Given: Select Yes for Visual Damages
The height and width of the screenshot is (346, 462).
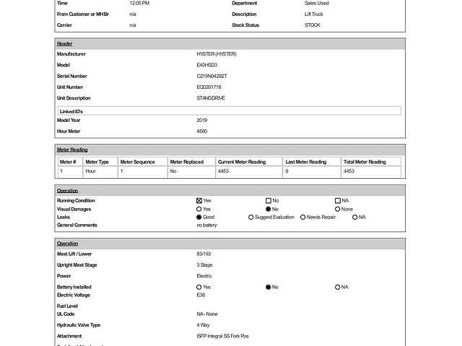Looking at the screenshot, I should point(199,209).
